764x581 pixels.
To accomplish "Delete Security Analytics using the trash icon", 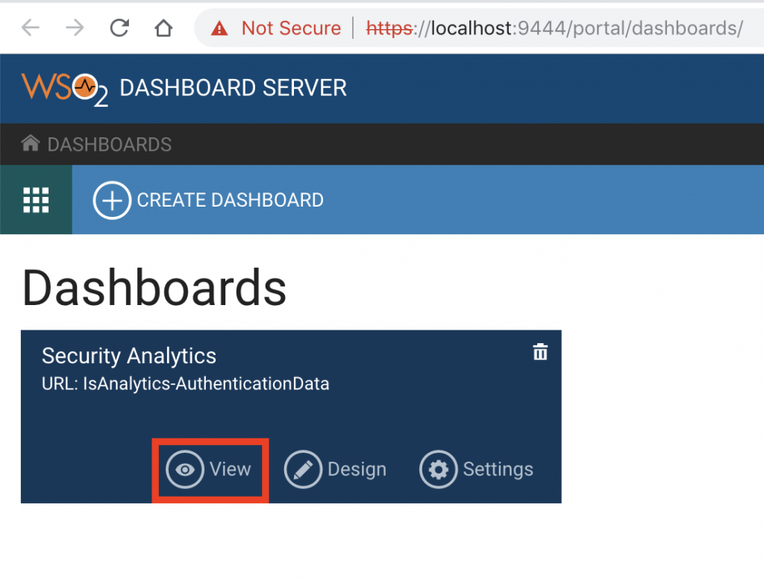I will pos(540,352).
